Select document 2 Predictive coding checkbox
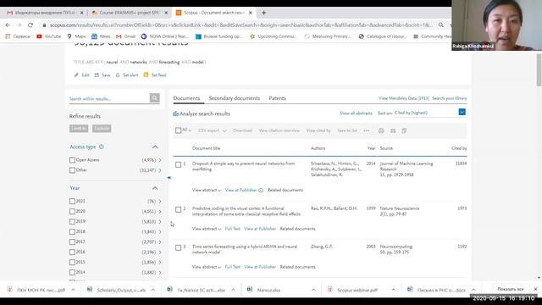 (x=178, y=209)
